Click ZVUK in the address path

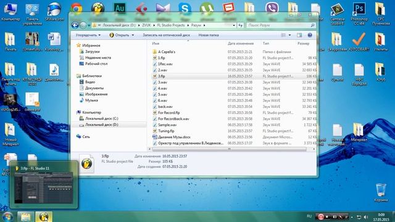[x=146, y=25]
